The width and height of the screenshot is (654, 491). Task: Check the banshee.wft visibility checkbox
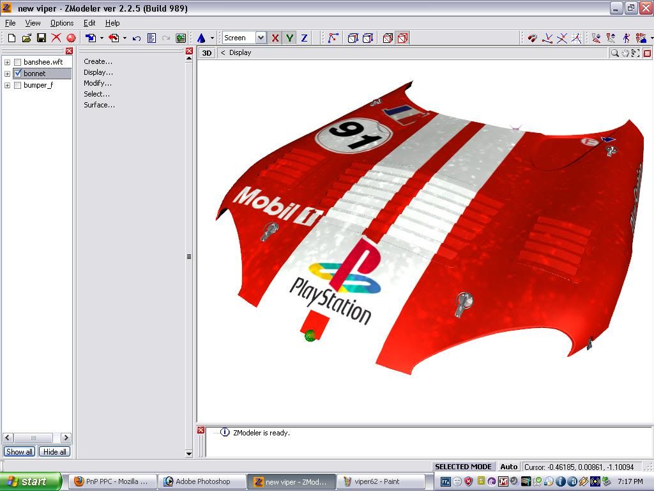coord(18,62)
